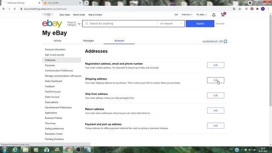
Task: Open the Chrome profile avatar
Action: click(x=263, y=9)
